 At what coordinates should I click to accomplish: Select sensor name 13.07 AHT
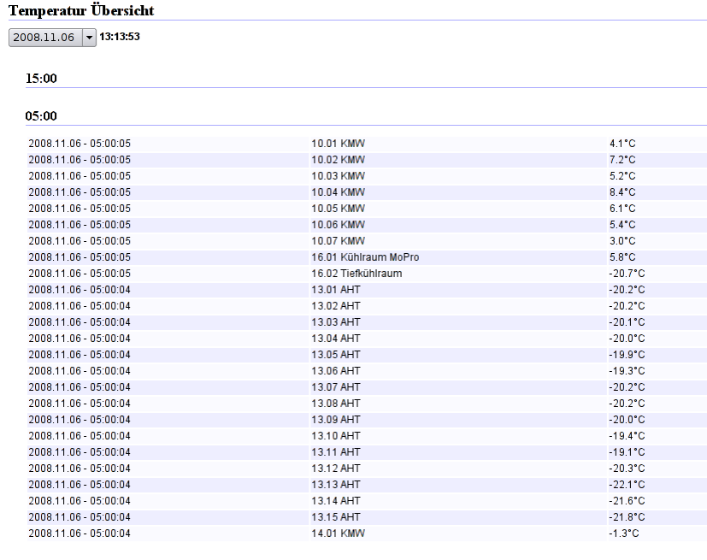pyautogui.click(x=336, y=386)
